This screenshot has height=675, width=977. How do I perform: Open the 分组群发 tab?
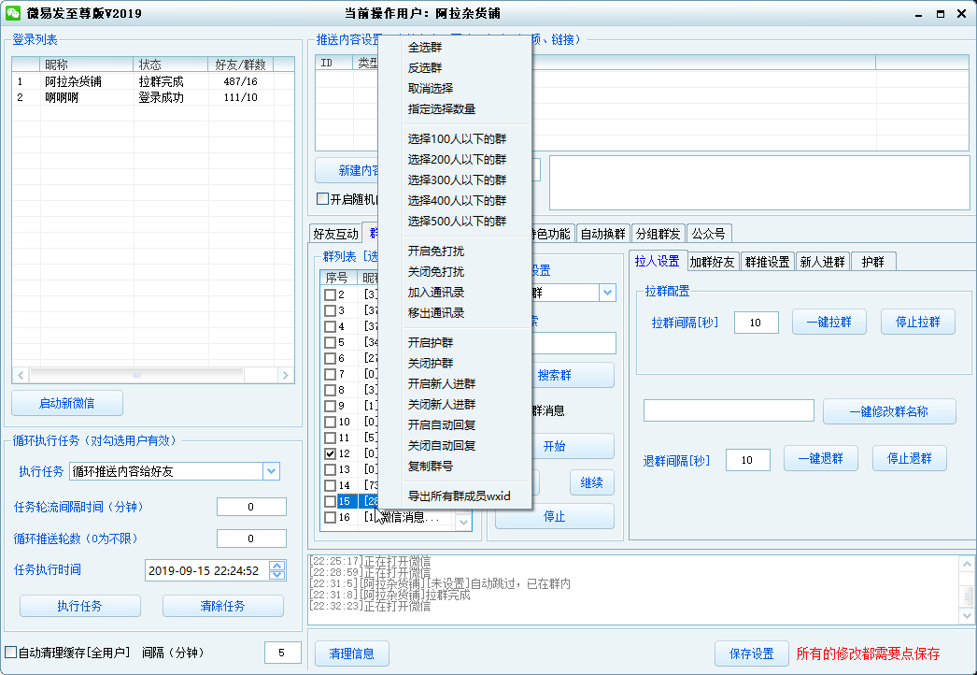tap(658, 234)
